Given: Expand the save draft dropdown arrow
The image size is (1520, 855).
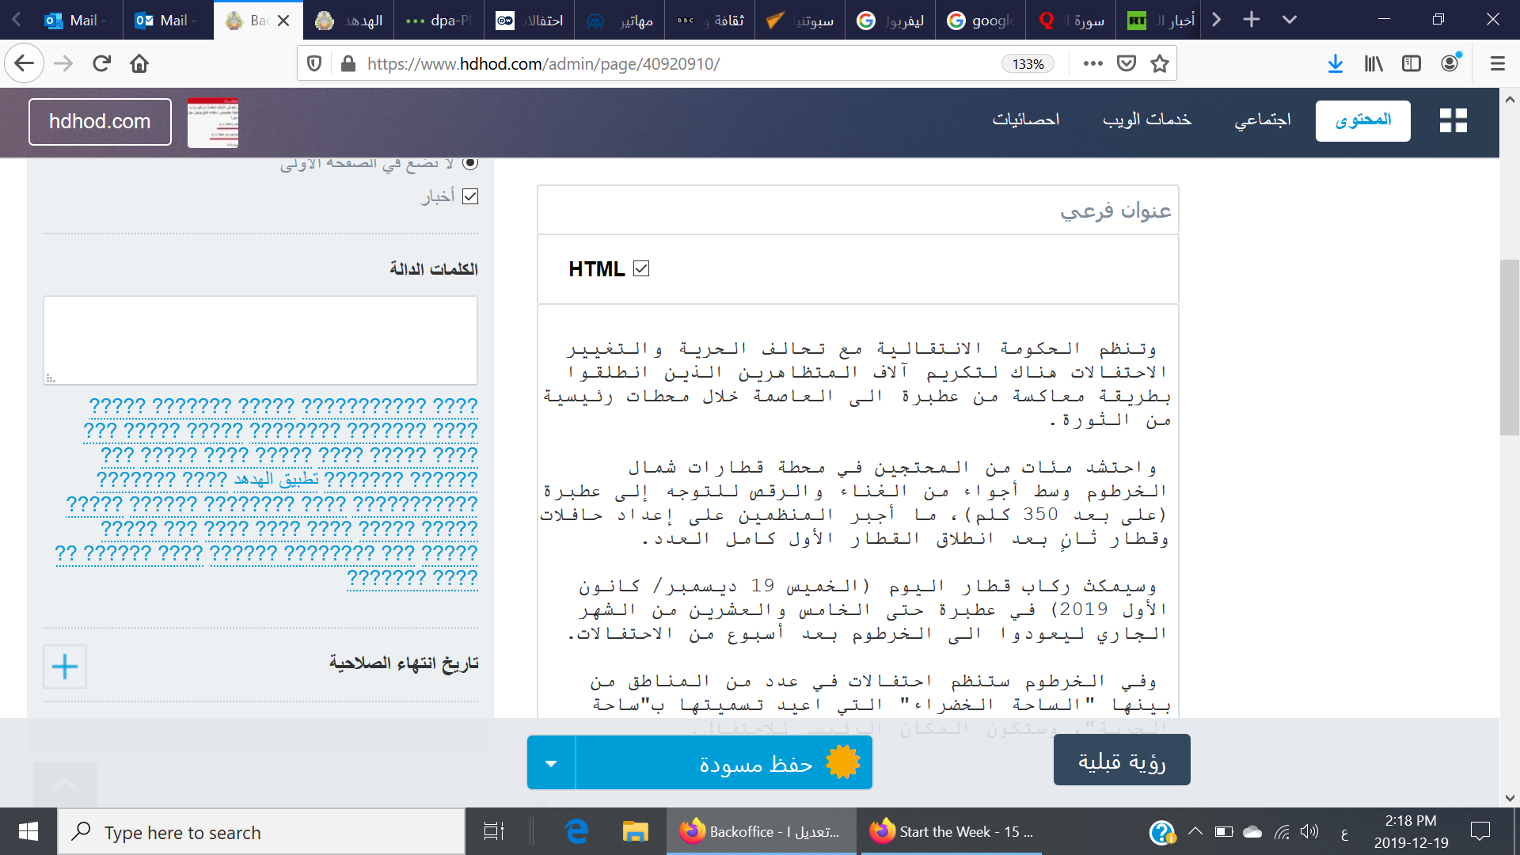Looking at the screenshot, I should pyautogui.click(x=551, y=763).
